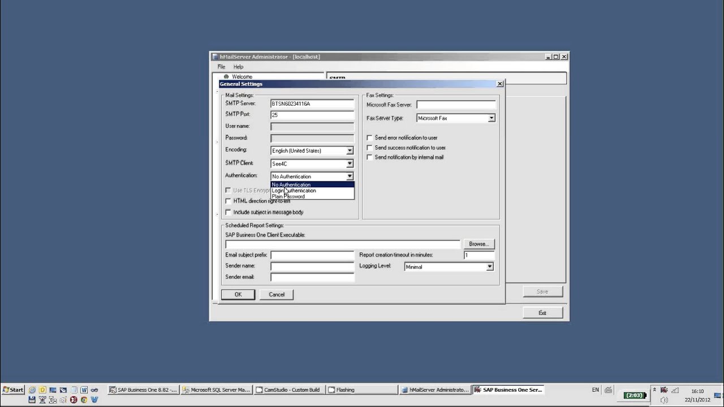Click Exit in hMailServer Administrator
724x407 pixels.
542,313
